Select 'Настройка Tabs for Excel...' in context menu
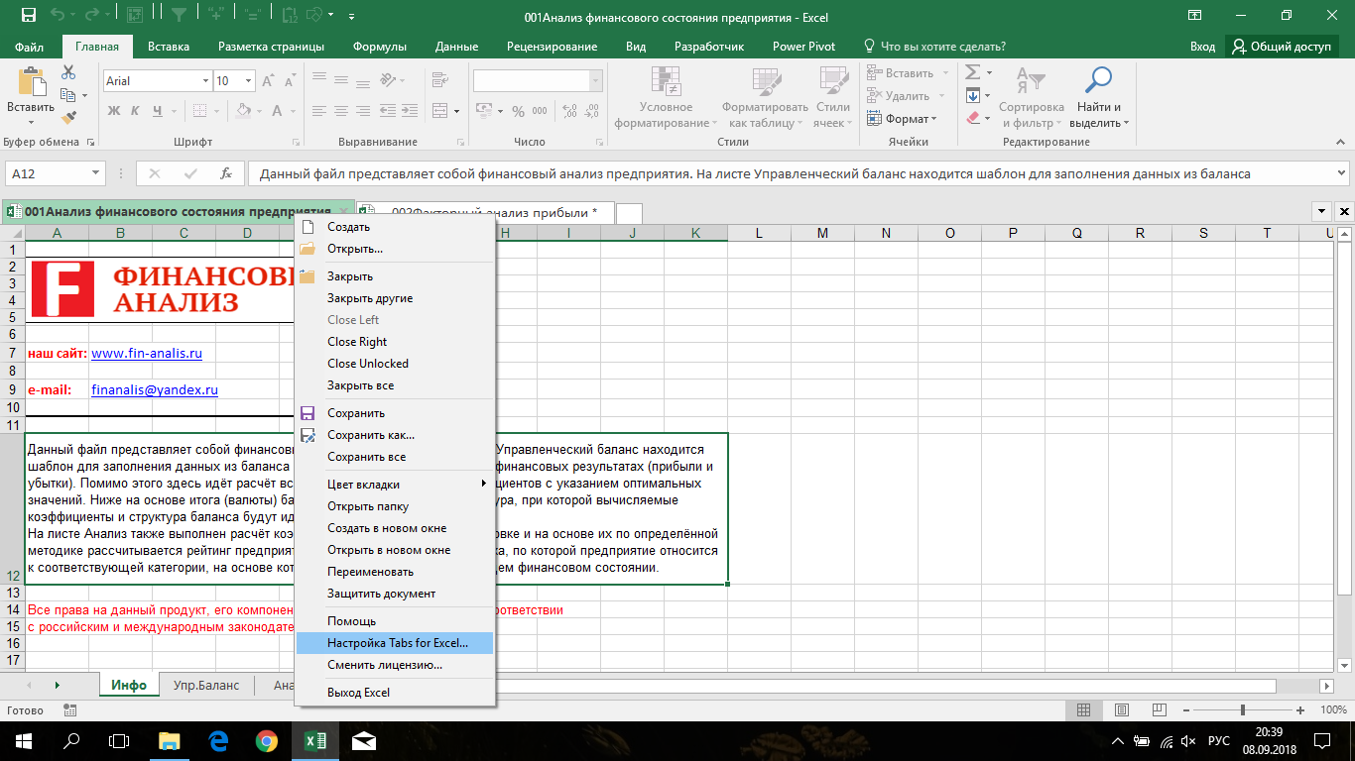 click(x=397, y=643)
